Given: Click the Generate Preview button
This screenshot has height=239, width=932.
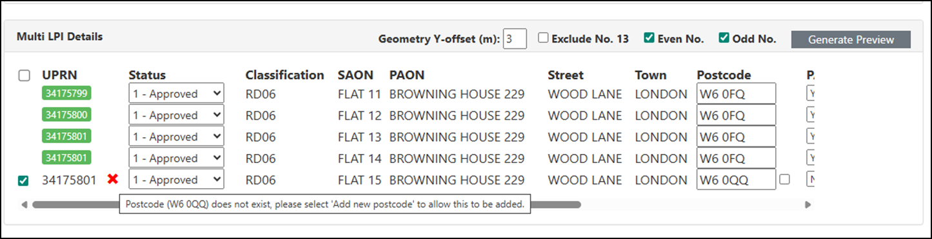Looking at the screenshot, I should (x=851, y=39).
